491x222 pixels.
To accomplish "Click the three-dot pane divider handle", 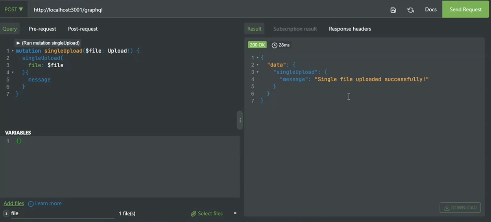I will tap(240, 120).
